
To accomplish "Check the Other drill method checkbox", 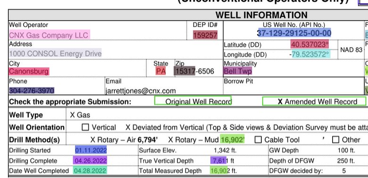I will pos(336,139).
